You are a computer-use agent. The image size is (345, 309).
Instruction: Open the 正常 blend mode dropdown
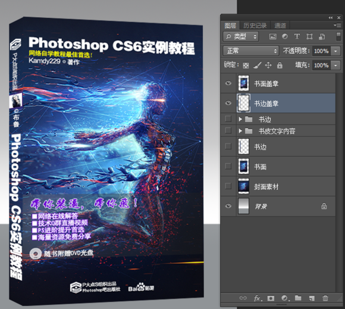tap(251, 51)
